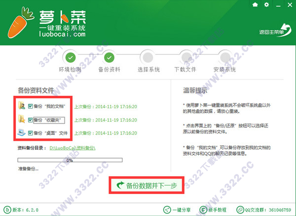Click the 新手教程 tutorial icon
The height and width of the screenshot is (216, 296).
[x=203, y=210]
